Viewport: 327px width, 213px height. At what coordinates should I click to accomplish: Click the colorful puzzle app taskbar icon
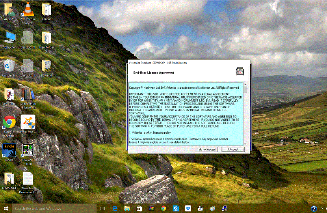(151, 208)
